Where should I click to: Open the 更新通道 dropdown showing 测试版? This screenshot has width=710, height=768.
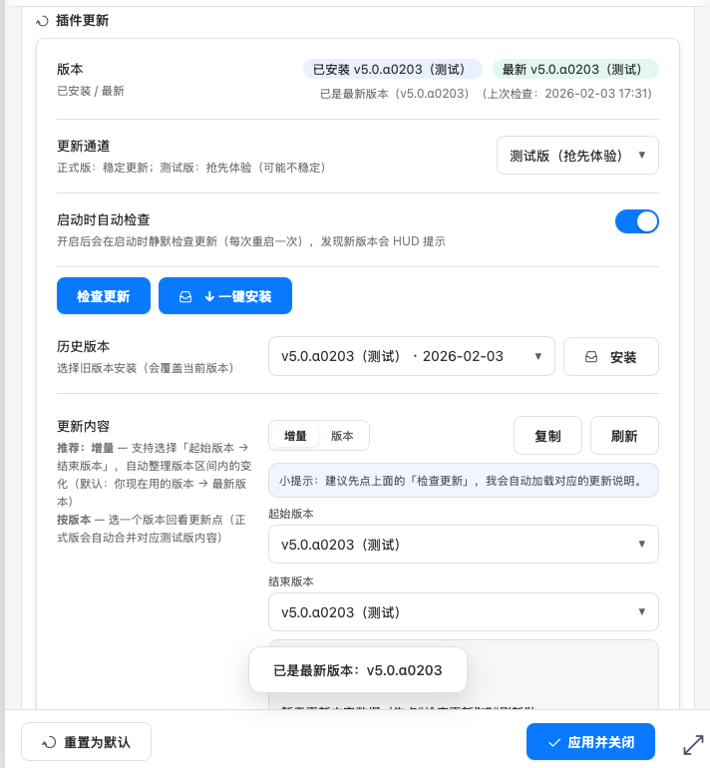point(577,156)
